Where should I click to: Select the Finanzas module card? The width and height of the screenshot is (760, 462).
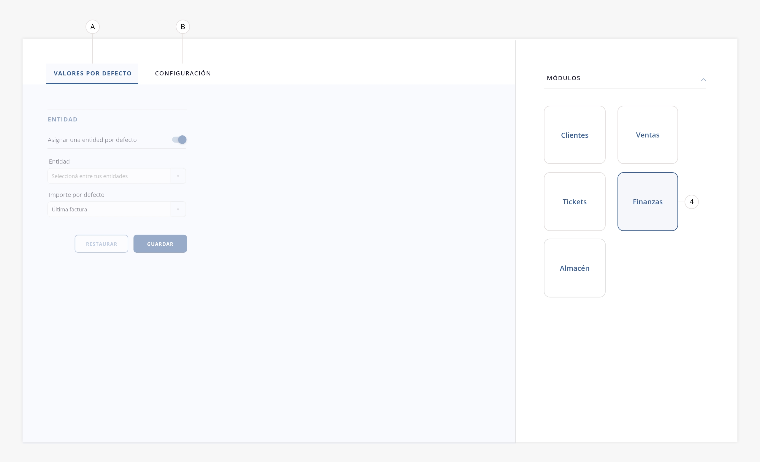pos(647,202)
